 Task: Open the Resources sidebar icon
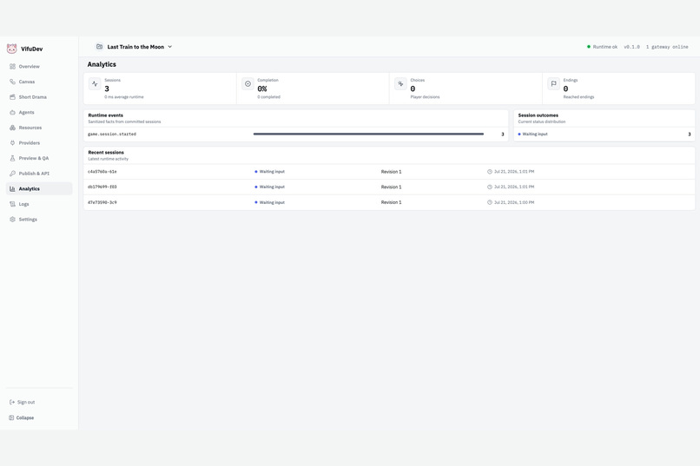click(12, 128)
